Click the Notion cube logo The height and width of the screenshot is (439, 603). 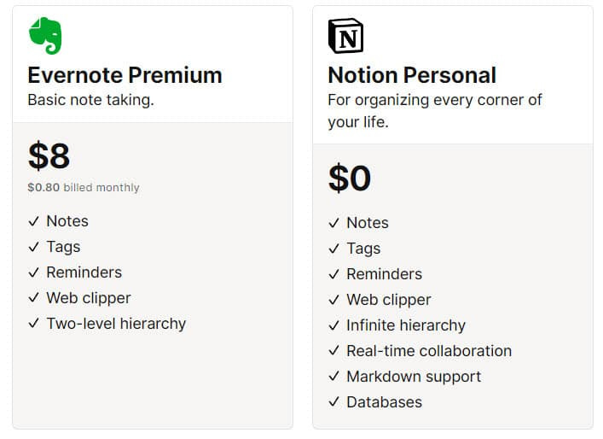(x=345, y=36)
